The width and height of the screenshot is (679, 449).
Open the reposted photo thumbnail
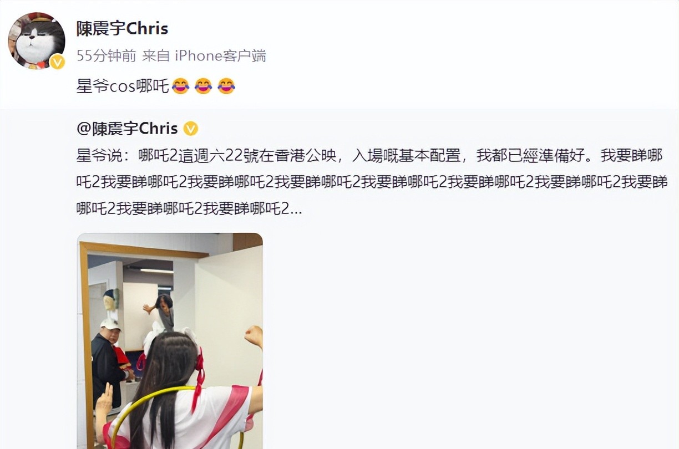click(x=170, y=341)
